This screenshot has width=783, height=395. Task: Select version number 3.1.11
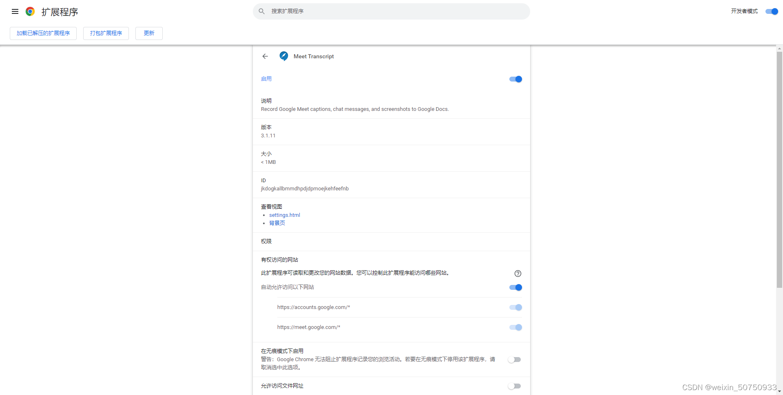coord(268,136)
